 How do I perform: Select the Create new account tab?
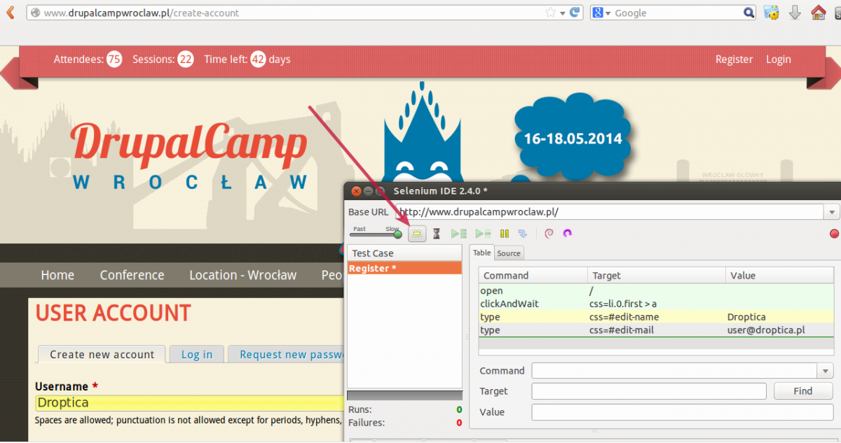coord(102,354)
